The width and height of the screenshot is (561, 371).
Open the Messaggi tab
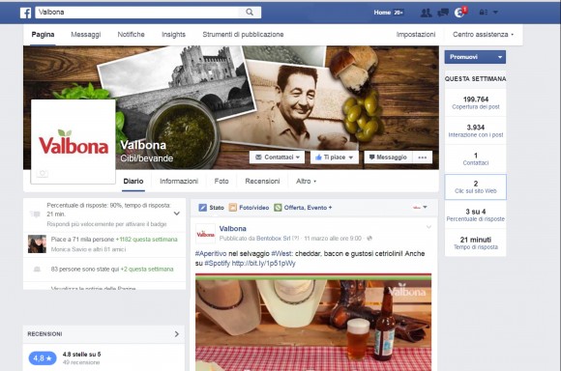(x=86, y=35)
